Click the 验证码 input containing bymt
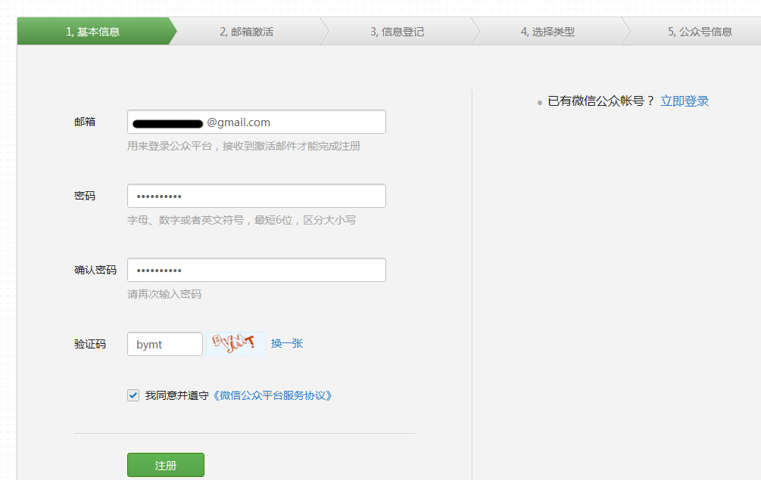Screen dimensions: 761x480 (164, 344)
